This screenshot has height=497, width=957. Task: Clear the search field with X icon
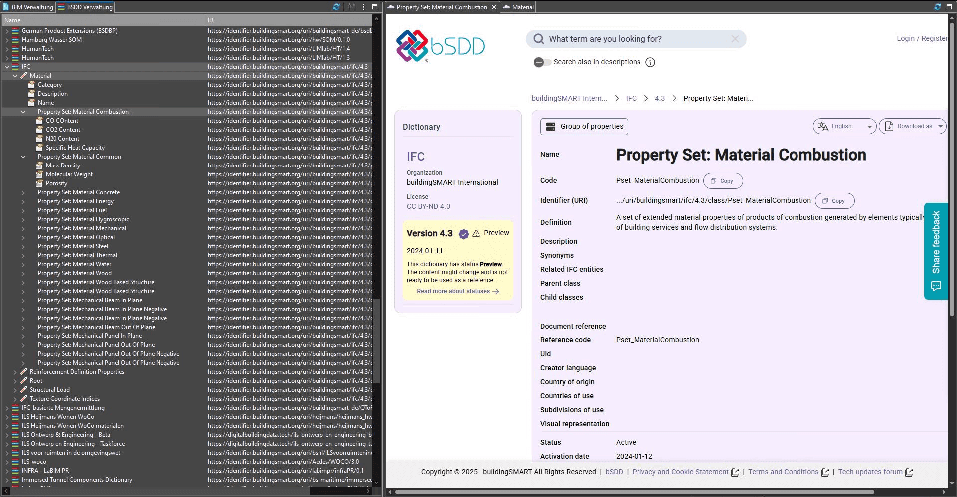coord(735,39)
